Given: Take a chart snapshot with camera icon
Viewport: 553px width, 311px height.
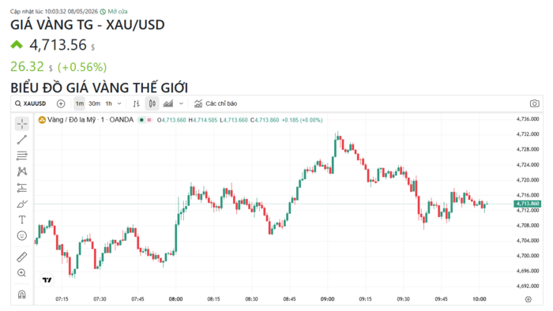Looking at the screenshot, I should click(x=534, y=103).
